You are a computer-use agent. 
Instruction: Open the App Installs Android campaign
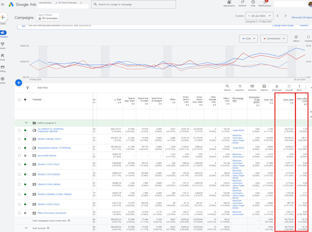point(47,156)
